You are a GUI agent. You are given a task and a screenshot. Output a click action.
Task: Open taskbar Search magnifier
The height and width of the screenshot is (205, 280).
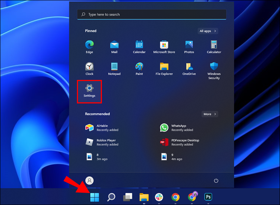[111, 197]
